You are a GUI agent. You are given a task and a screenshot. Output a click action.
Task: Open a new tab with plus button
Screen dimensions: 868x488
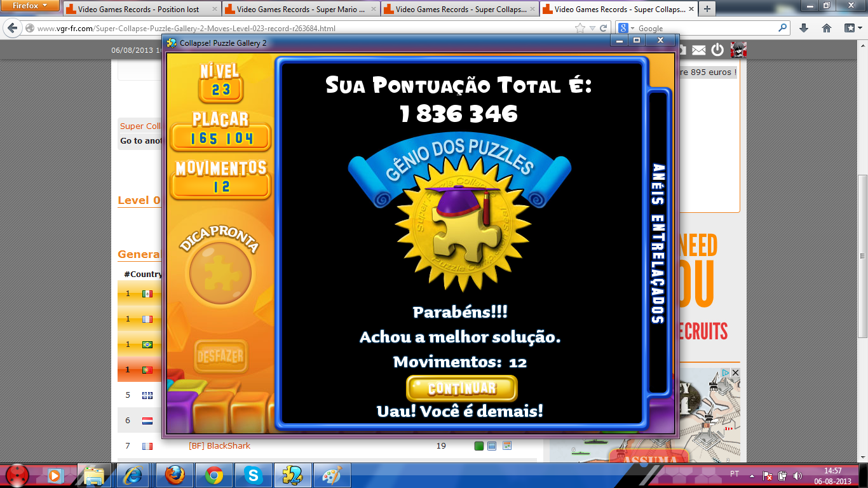[x=707, y=9]
